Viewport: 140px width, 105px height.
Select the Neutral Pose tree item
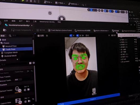click(11, 46)
